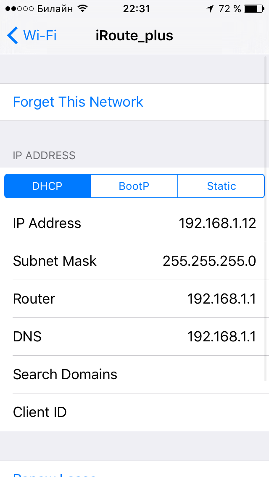The width and height of the screenshot is (269, 477).
Task: Switch to BootP configuration
Action: click(x=134, y=186)
